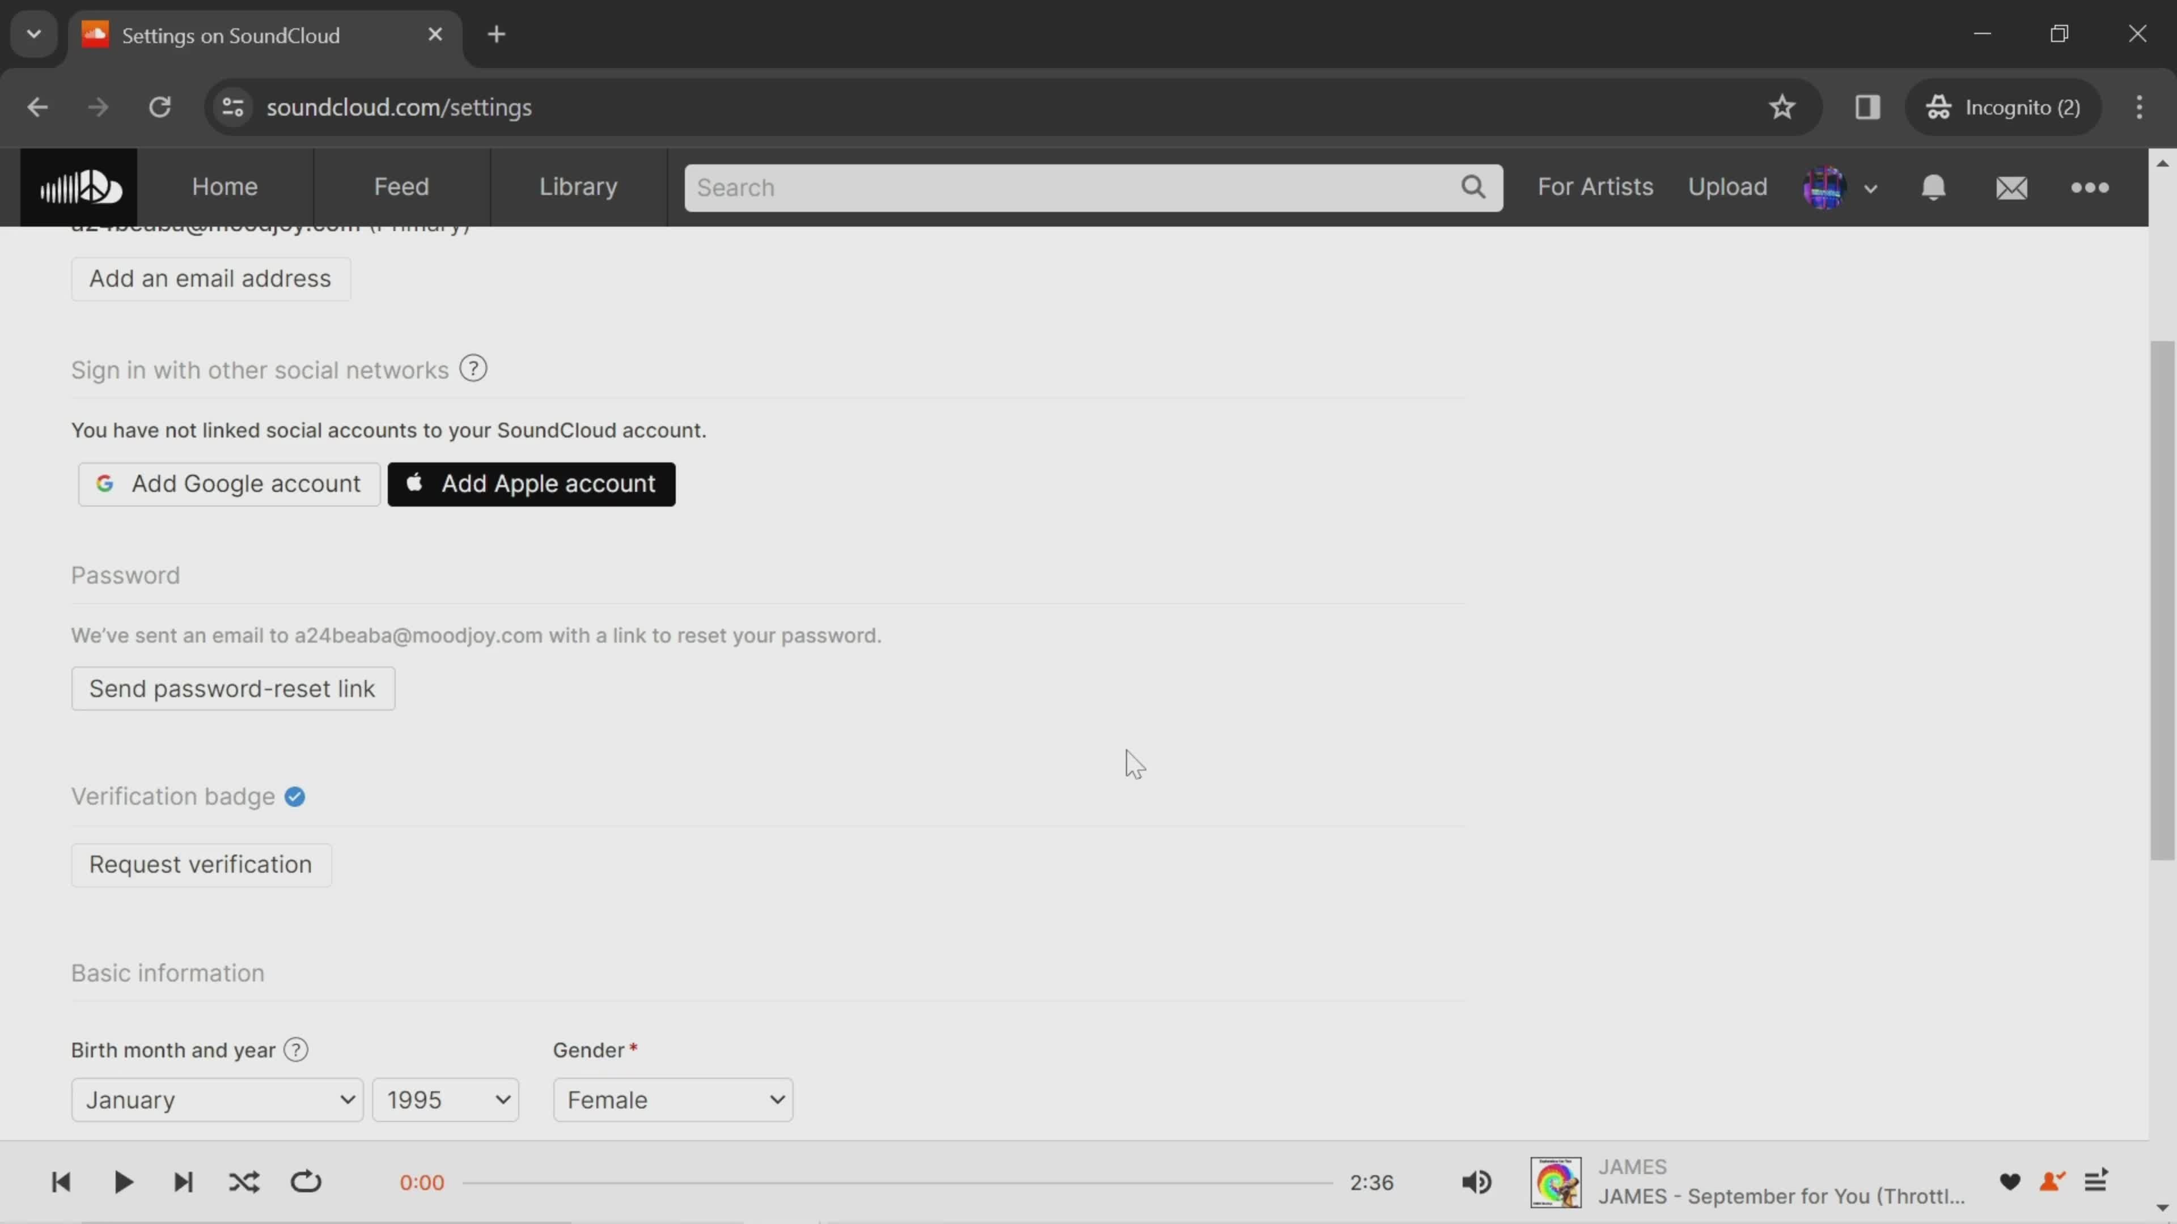2177x1224 pixels.
Task: Click the shuffle playback icon
Action: tap(244, 1182)
